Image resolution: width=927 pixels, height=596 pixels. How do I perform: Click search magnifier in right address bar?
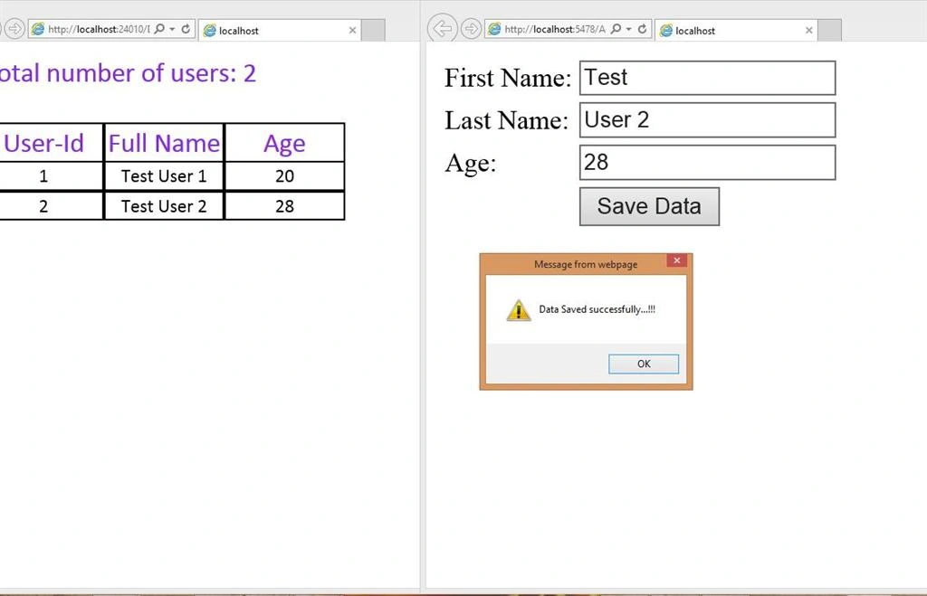(x=616, y=29)
